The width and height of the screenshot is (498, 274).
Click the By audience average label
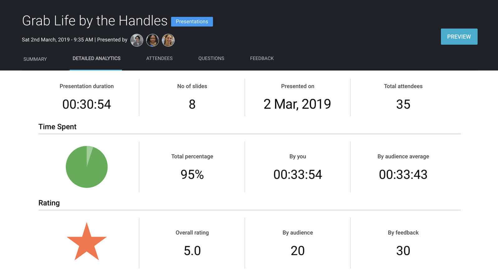(403, 156)
